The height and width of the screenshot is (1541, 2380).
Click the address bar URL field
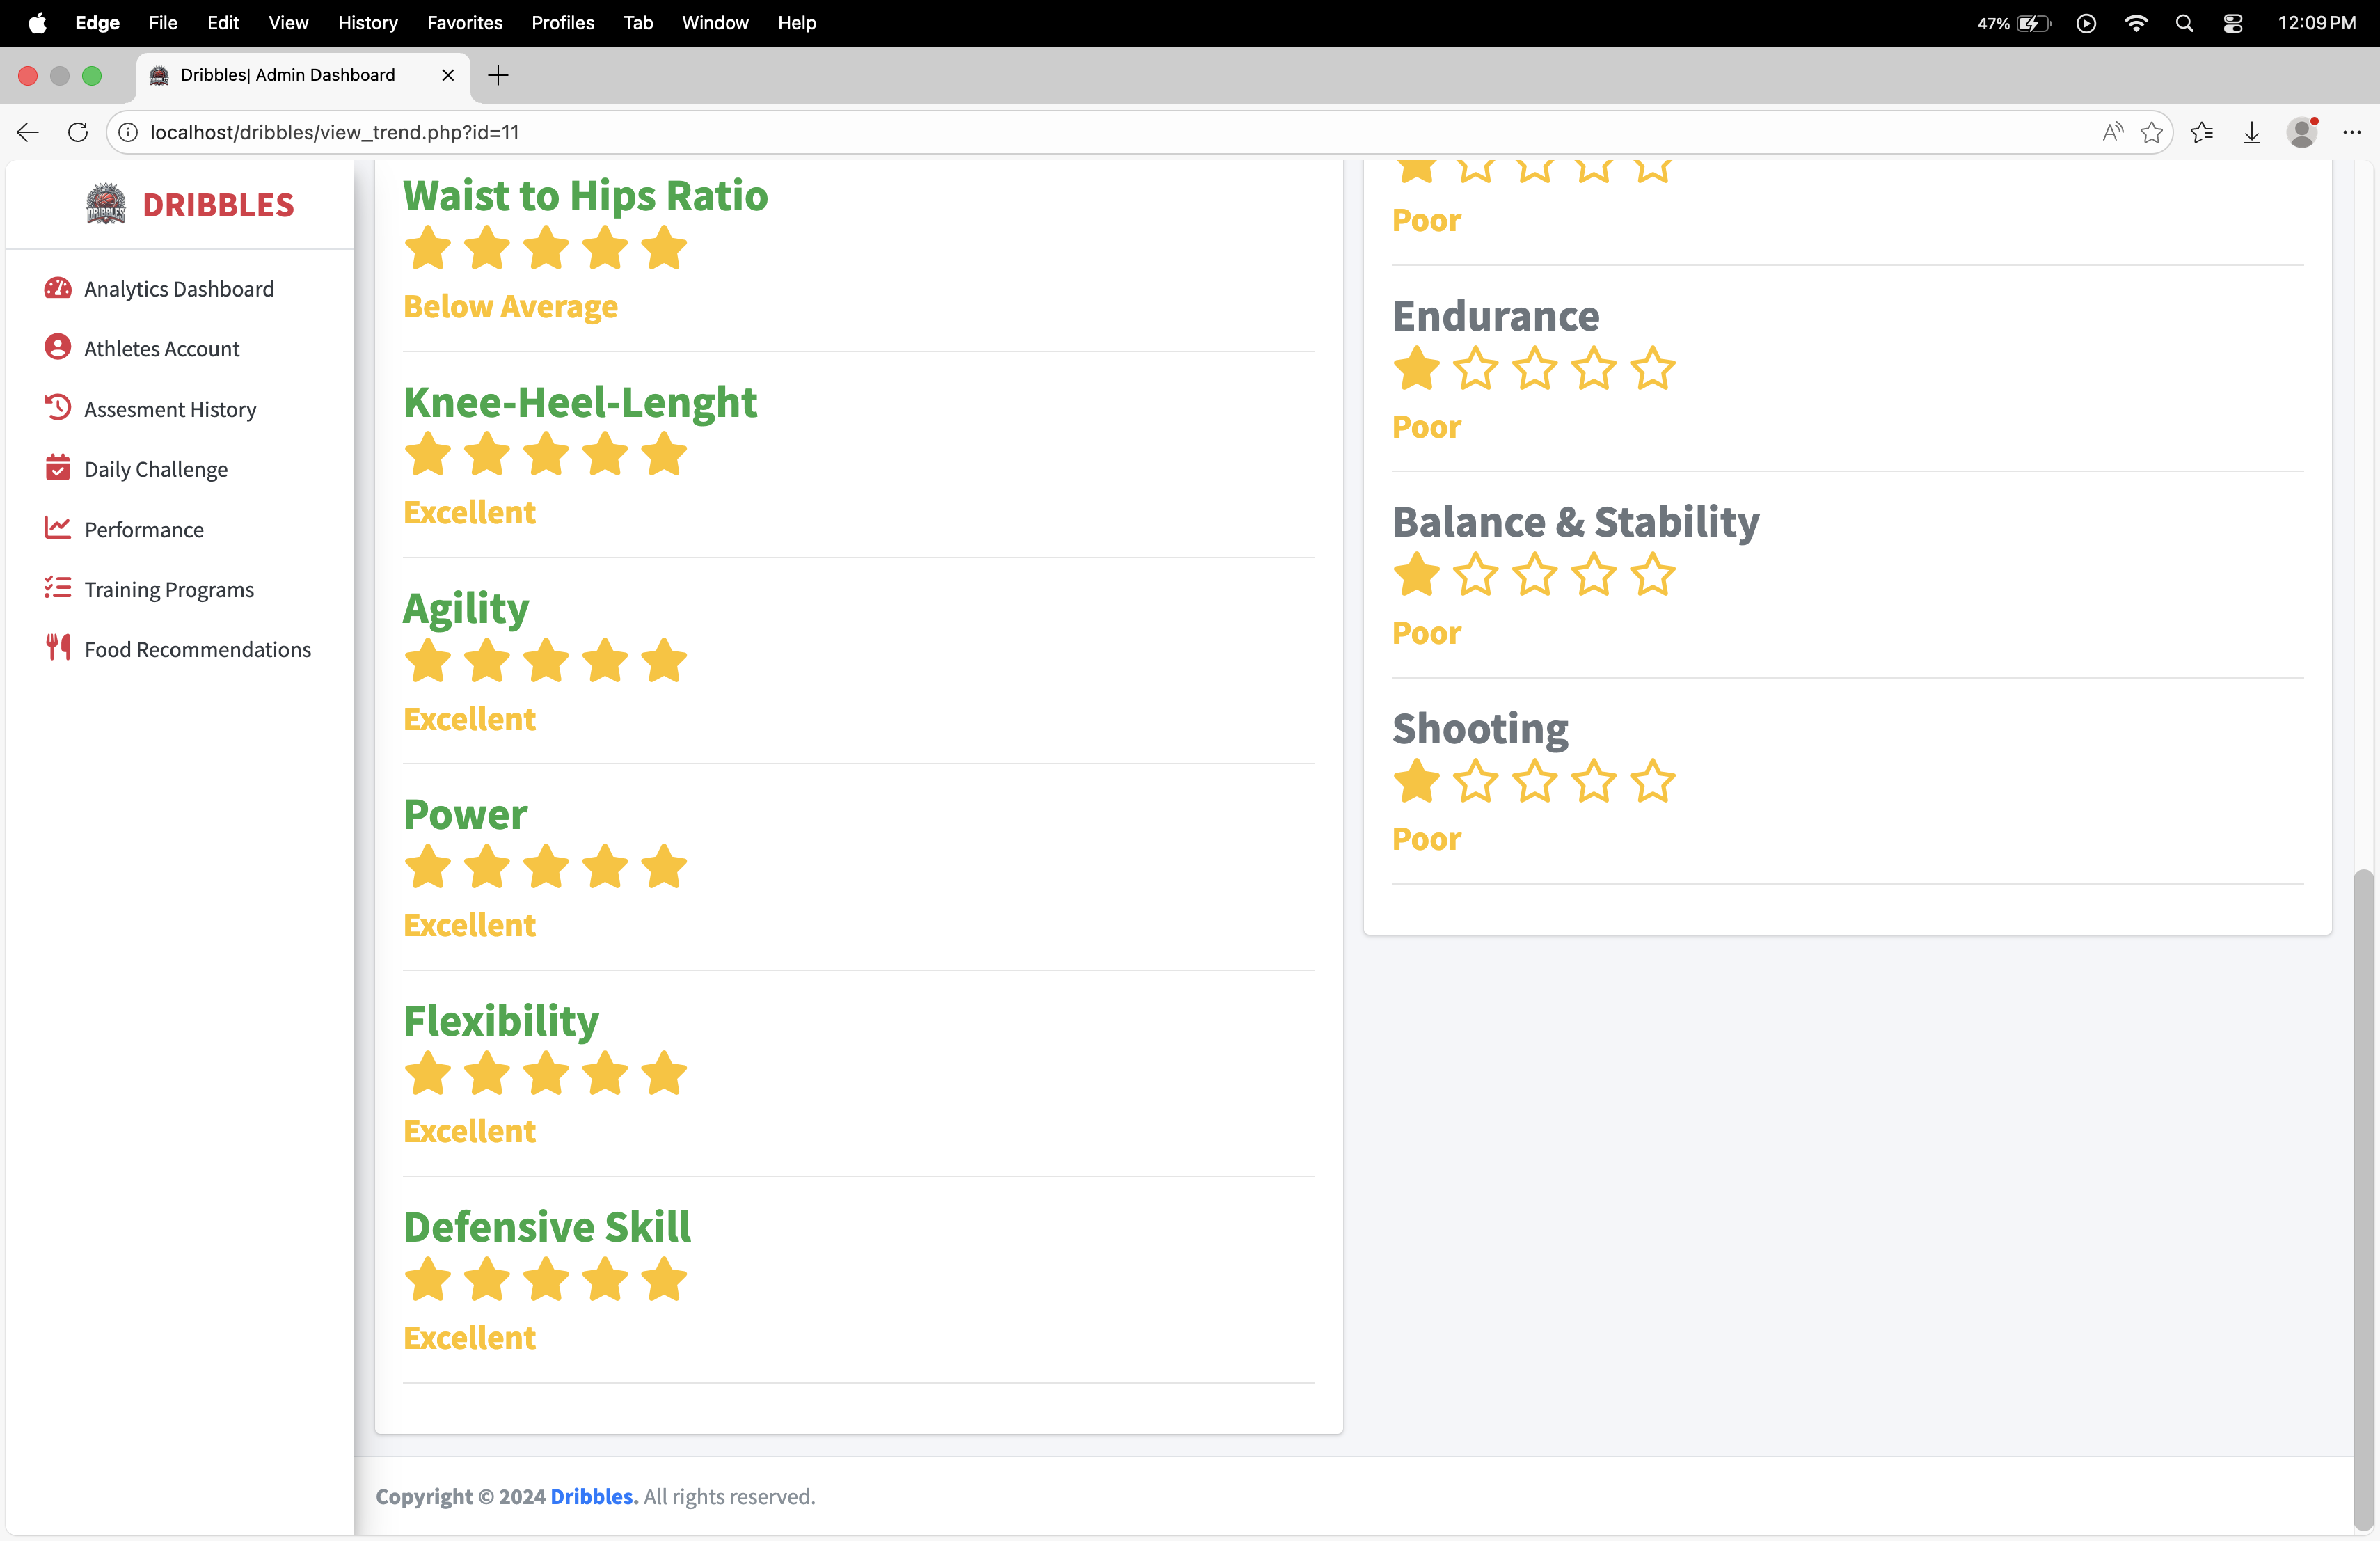click(x=800, y=132)
